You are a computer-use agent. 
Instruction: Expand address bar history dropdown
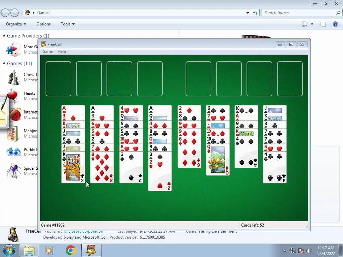(248, 13)
